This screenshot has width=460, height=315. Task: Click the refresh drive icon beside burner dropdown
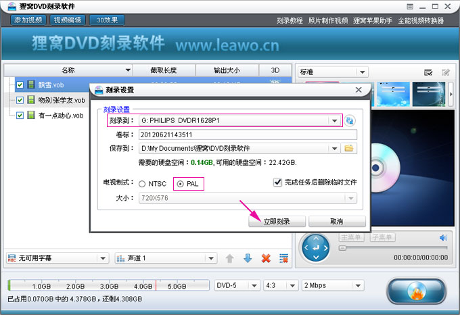350,120
